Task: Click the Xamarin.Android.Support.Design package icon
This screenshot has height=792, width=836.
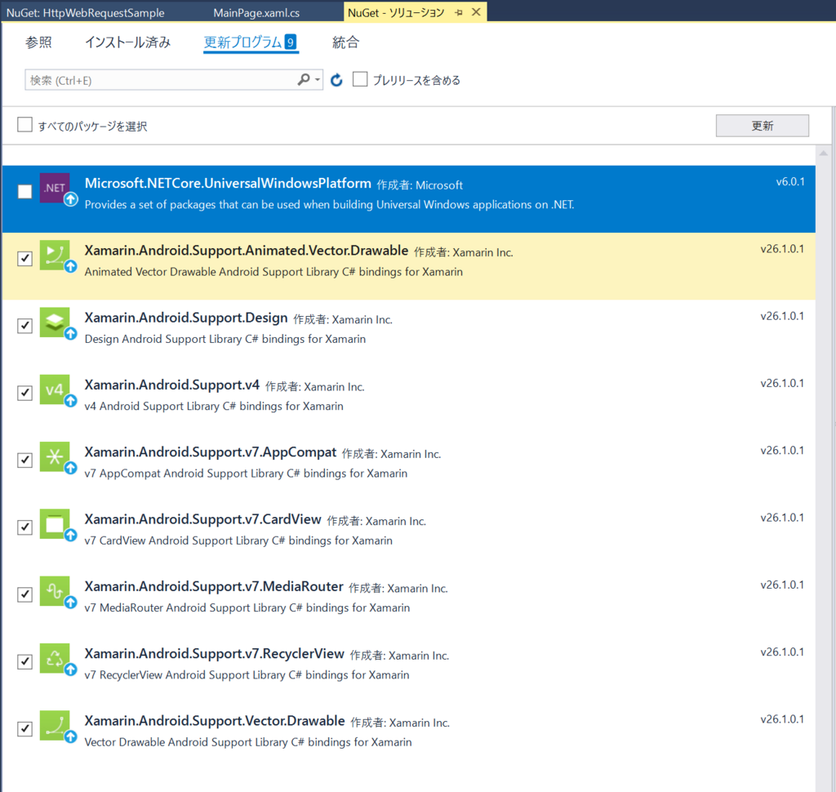Action: (55, 323)
